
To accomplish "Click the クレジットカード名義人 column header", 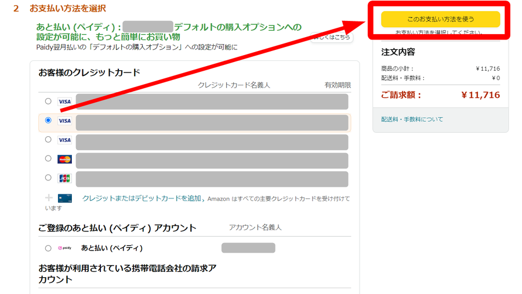I will 234,85.
